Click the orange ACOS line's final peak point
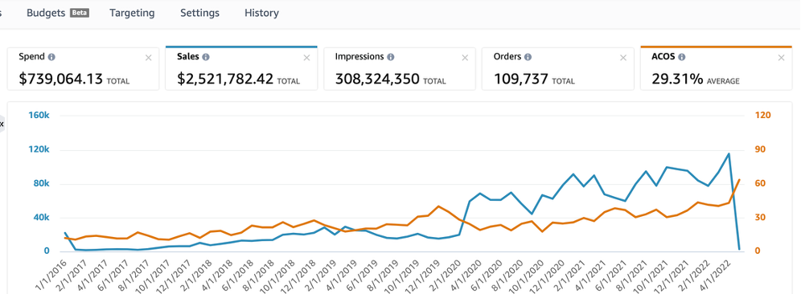801x294 pixels. (739, 180)
